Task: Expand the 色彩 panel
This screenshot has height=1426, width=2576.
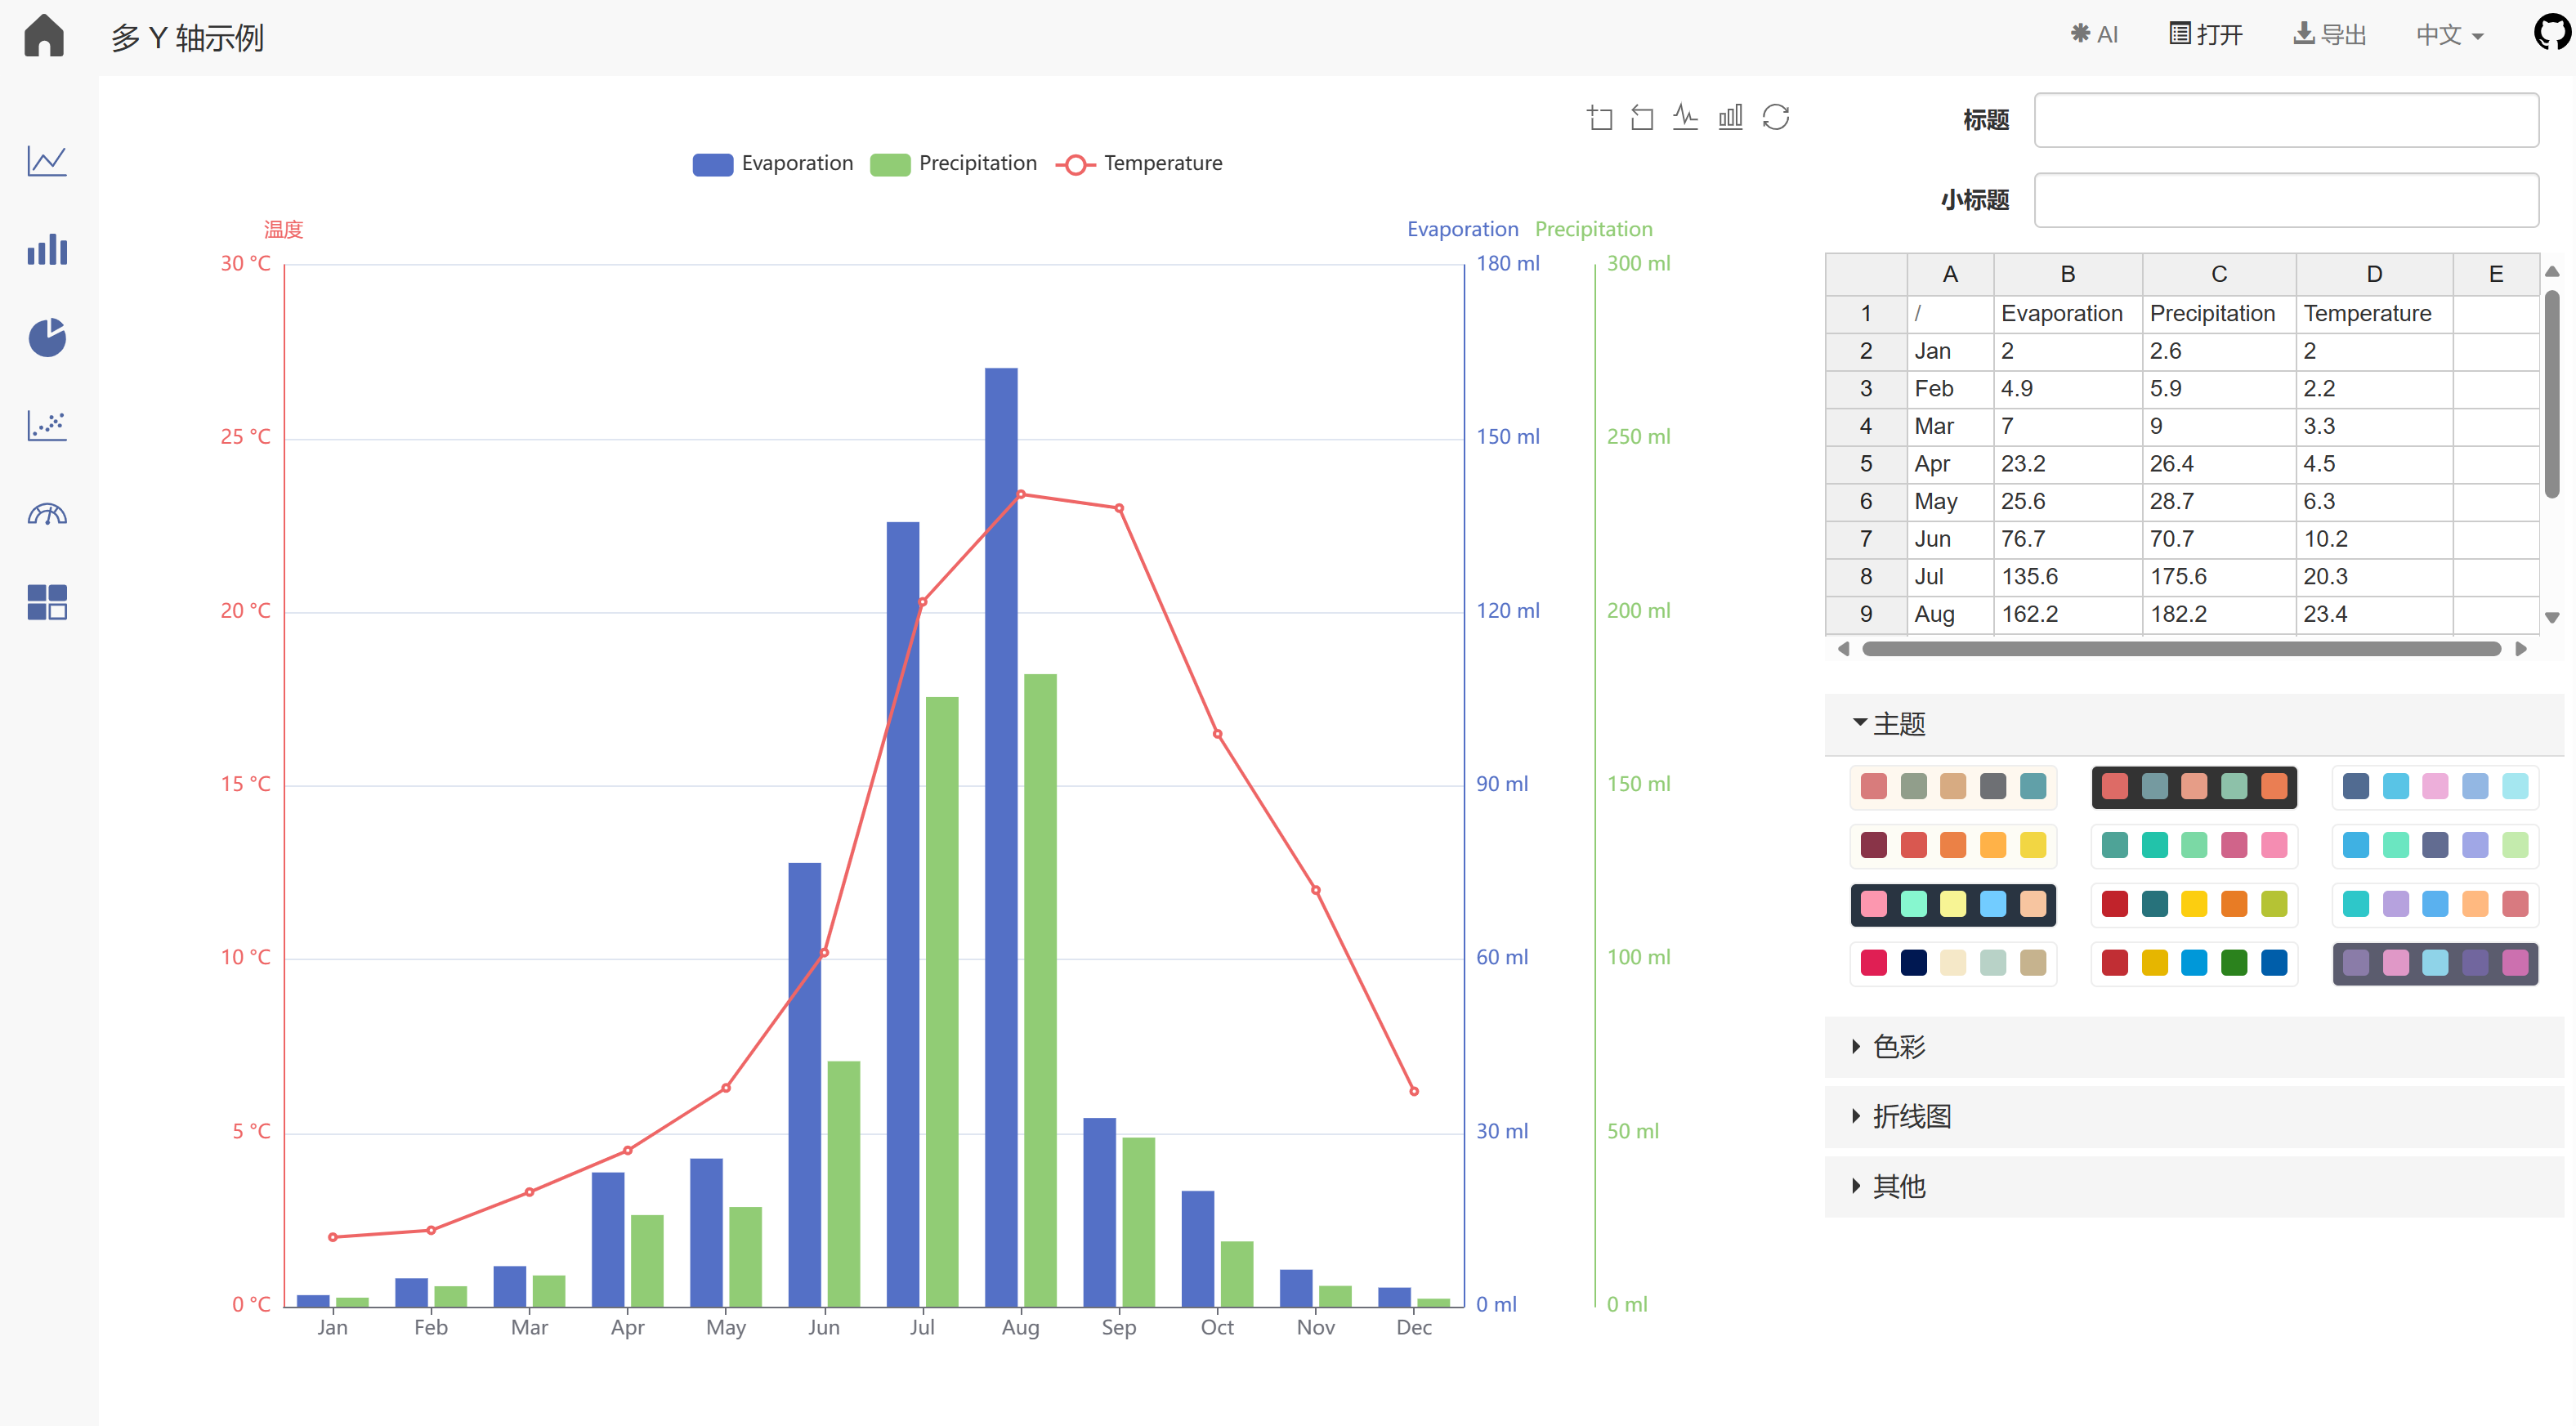Action: click(1897, 1047)
